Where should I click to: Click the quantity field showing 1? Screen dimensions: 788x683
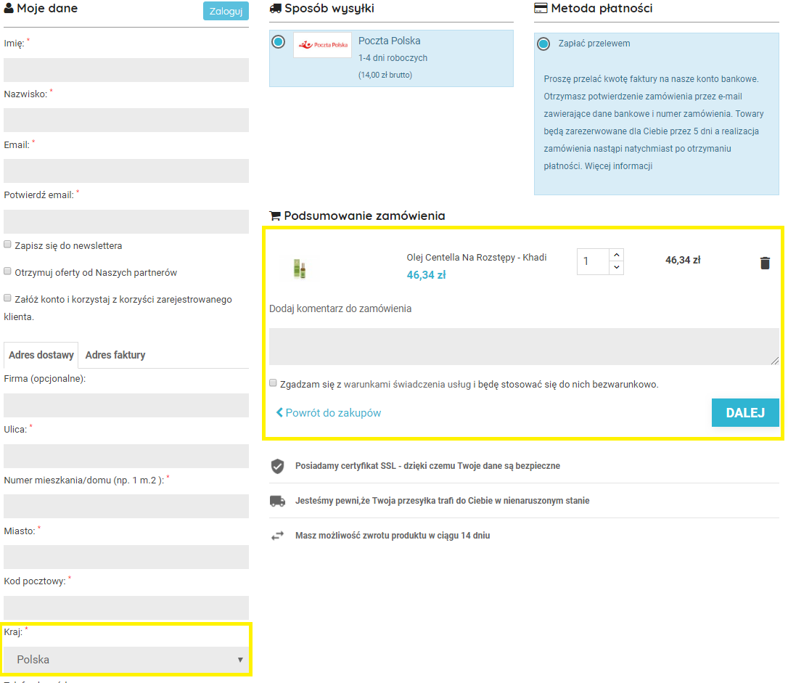(593, 261)
